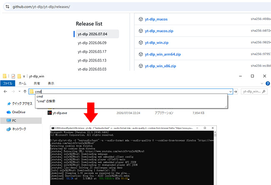
Task: Click package icon beside yt-dlp_win_x86.zip
Action: pyautogui.click(x=141, y=66)
